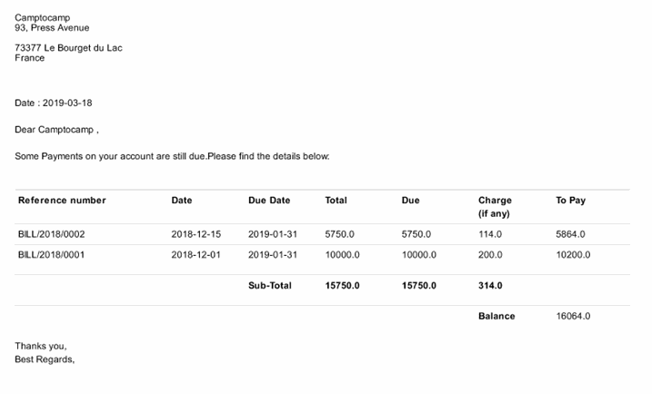This screenshot has height=394, width=652.
Task: Click the To Pay column header
Action: [x=571, y=200]
